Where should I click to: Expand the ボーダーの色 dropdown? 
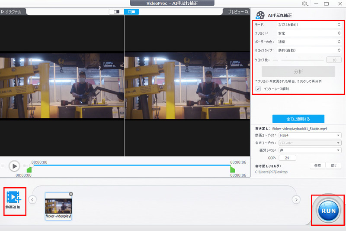coord(309,42)
